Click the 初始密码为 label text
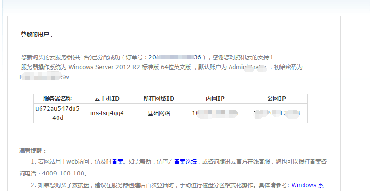Image resolution: width=370 pixels, height=191 pixels. point(288,67)
